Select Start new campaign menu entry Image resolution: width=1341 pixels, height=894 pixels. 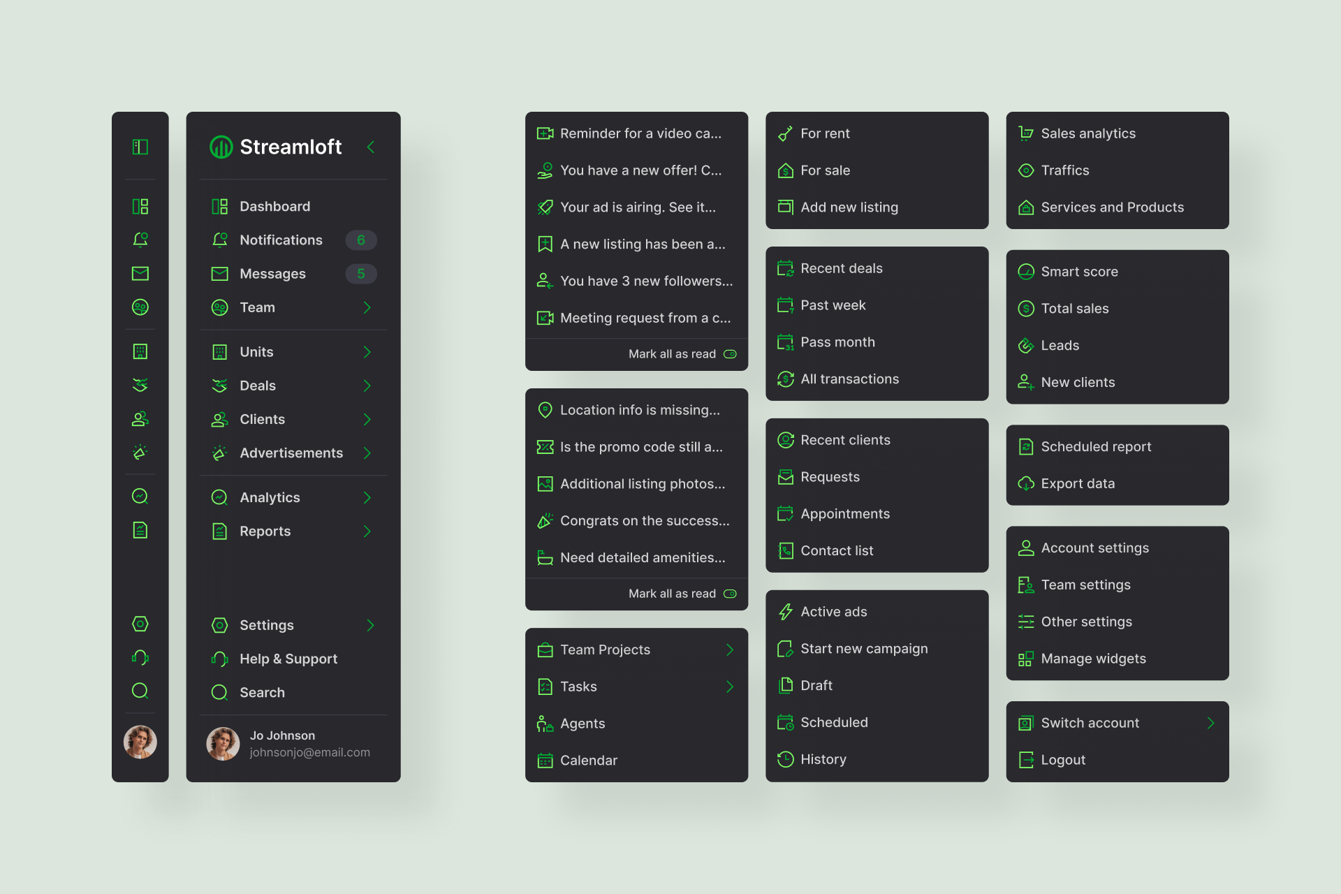[863, 648]
